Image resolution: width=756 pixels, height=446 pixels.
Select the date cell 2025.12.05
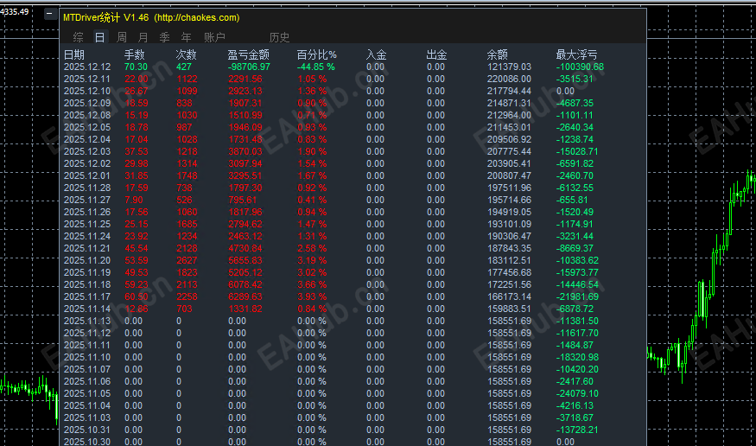coord(87,127)
